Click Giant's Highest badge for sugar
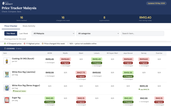The width and height of the screenshot is (171, 107). [81, 102]
